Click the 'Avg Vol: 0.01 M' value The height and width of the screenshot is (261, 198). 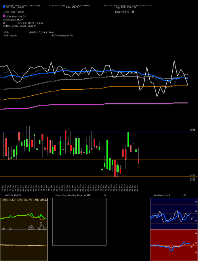[126, 7]
